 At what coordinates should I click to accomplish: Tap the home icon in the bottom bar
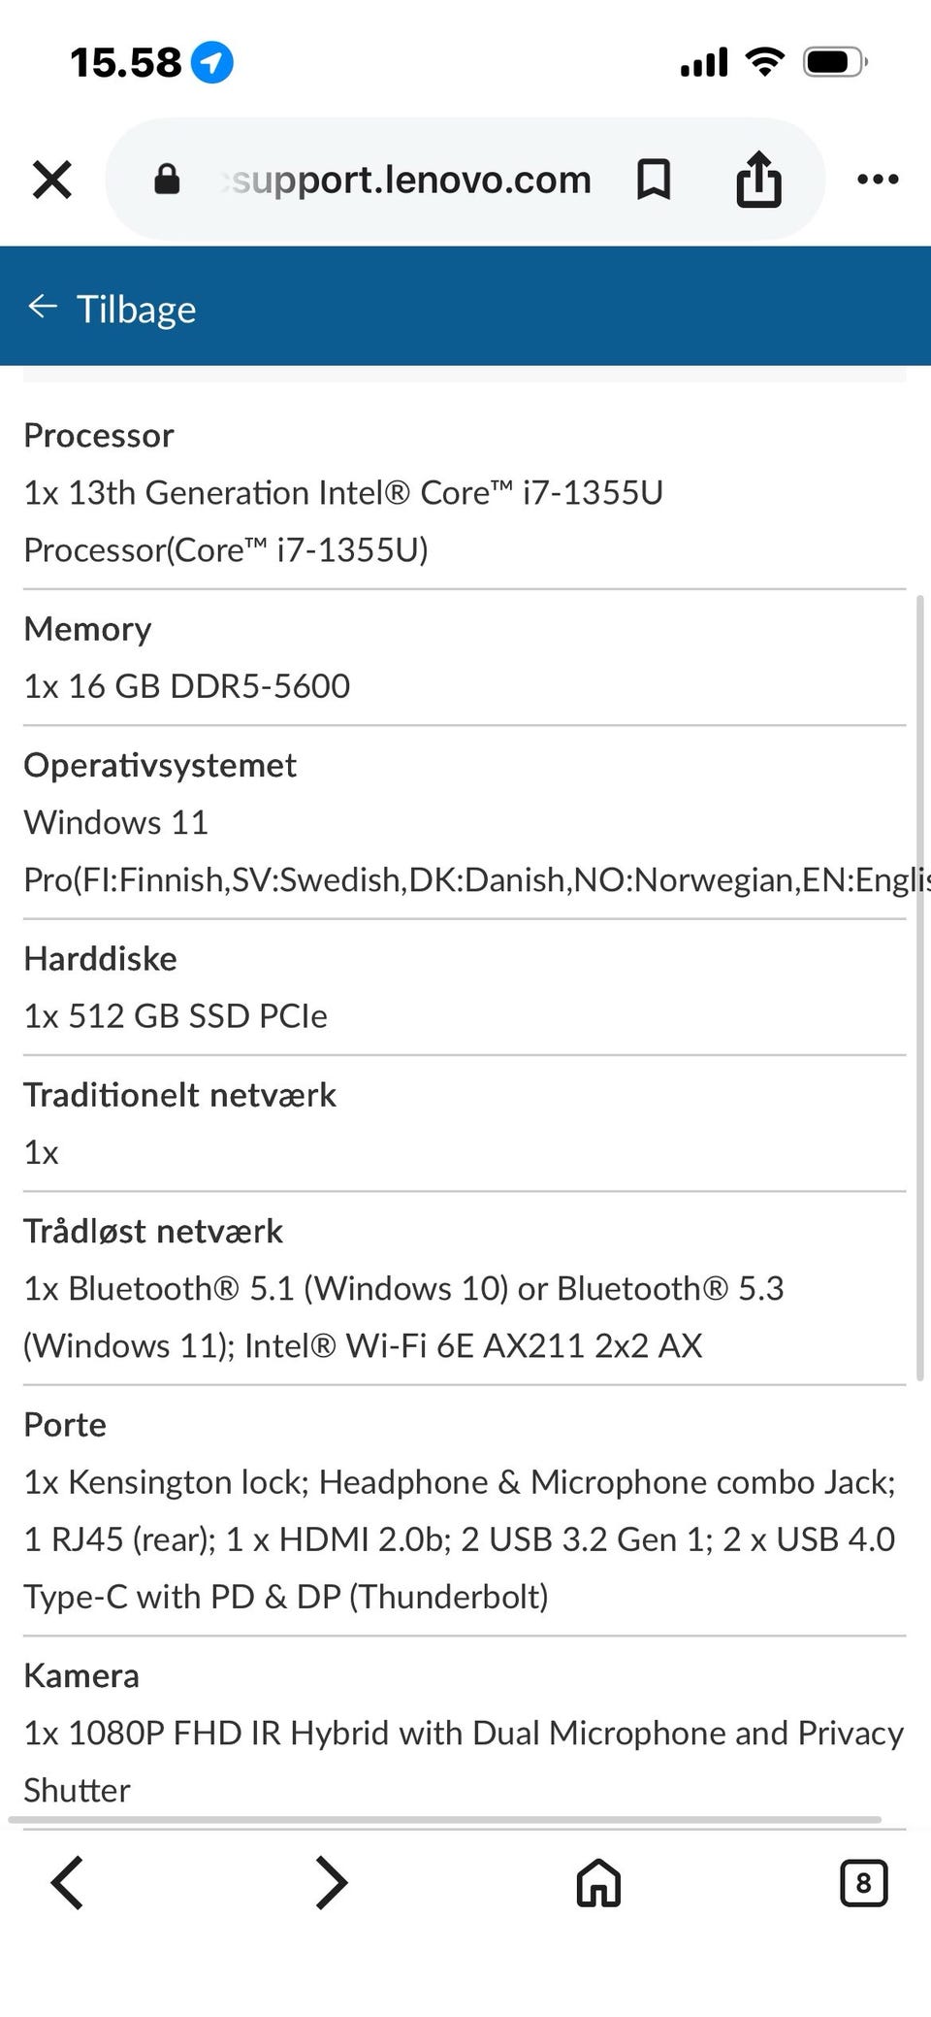598,1883
